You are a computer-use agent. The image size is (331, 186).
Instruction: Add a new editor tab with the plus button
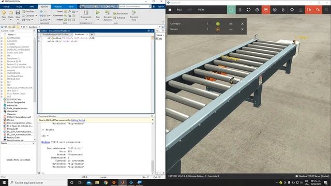(92, 34)
